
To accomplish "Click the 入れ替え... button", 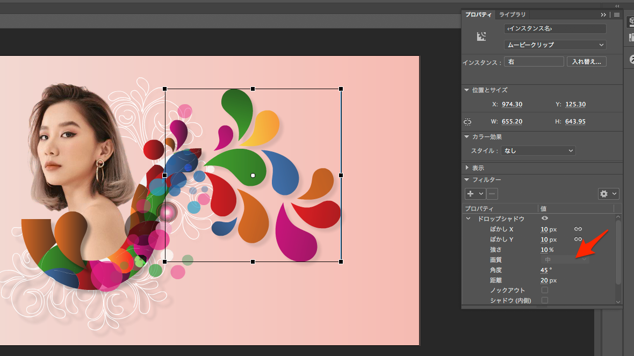I will pyautogui.click(x=587, y=62).
